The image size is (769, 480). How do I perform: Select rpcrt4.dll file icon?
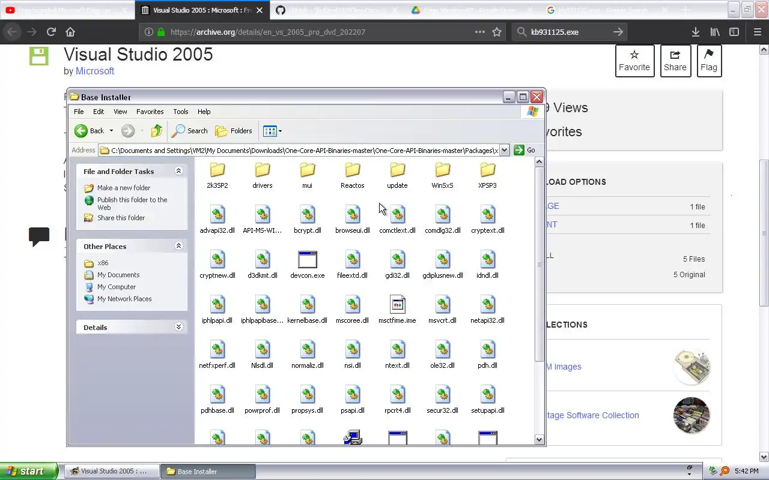397,395
